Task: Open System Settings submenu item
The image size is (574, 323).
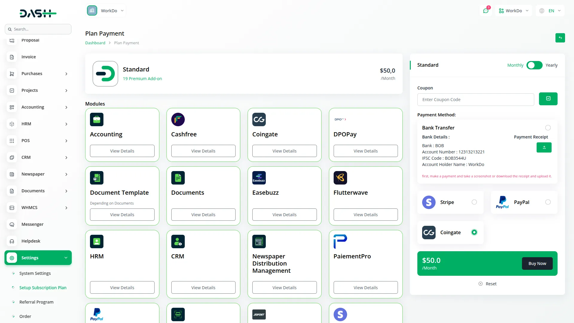Action: point(35,273)
